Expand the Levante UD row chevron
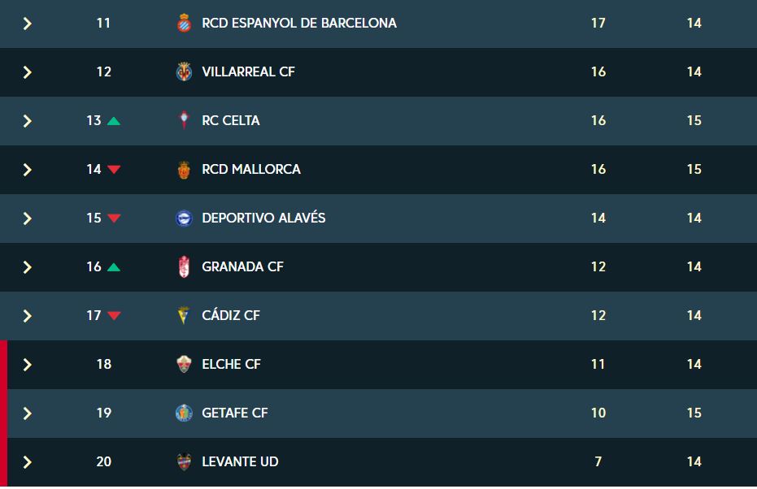 (28, 462)
